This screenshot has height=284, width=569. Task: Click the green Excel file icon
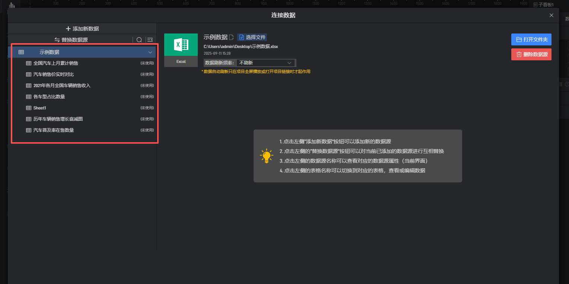click(181, 45)
